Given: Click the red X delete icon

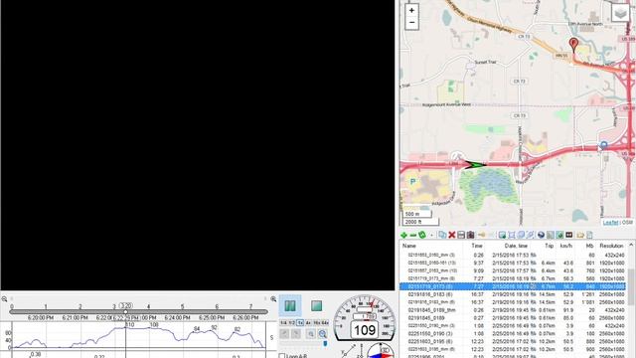Looking at the screenshot, I should pos(452,235).
